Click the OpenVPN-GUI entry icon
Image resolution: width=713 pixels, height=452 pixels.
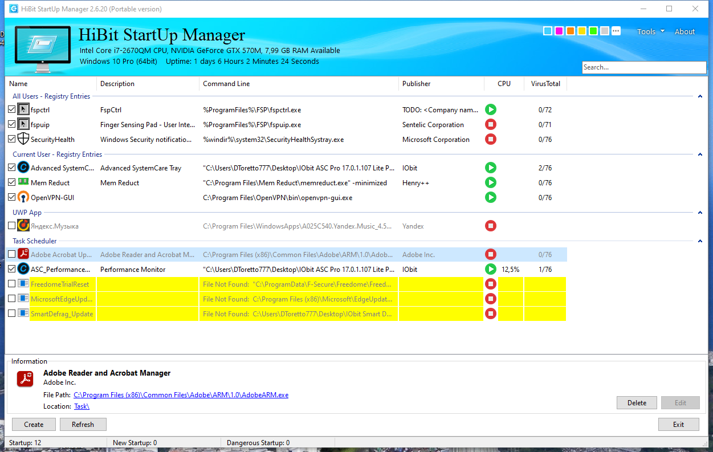tap(23, 197)
